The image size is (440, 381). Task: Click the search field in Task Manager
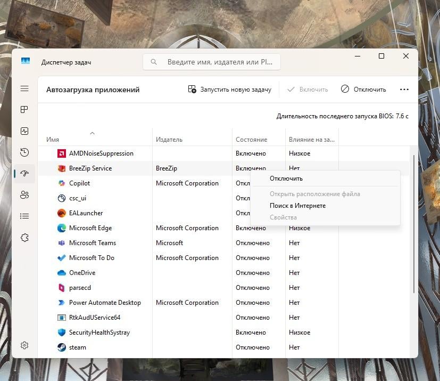coord(212,62)
